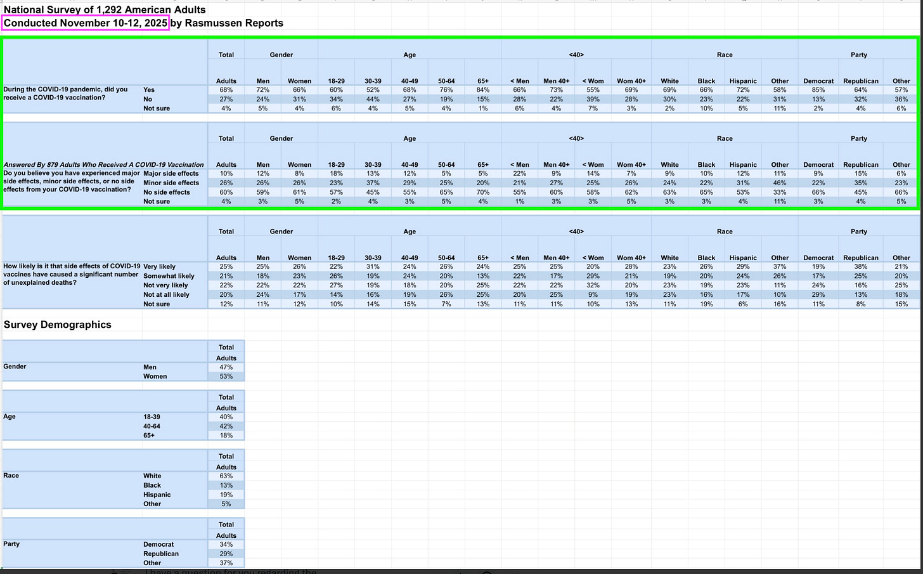Click the "18-39" age group label
The width and height of the screenshot is (923, 574).
(152, 417)
